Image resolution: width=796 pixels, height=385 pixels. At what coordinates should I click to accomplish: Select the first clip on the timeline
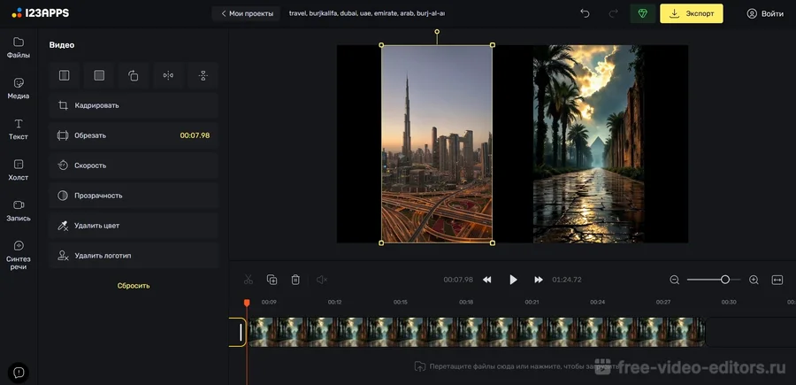pyautogui.click(x=238, y=332)
